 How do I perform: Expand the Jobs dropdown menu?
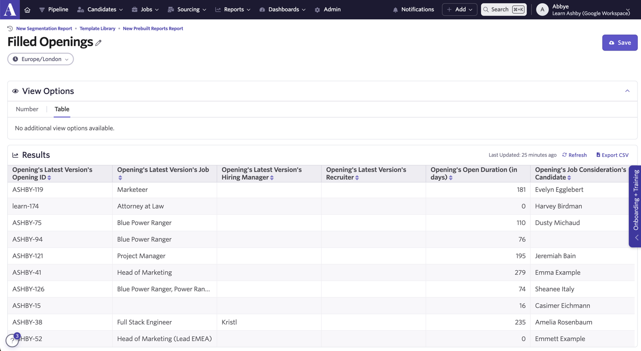click(x=145, y=9)
